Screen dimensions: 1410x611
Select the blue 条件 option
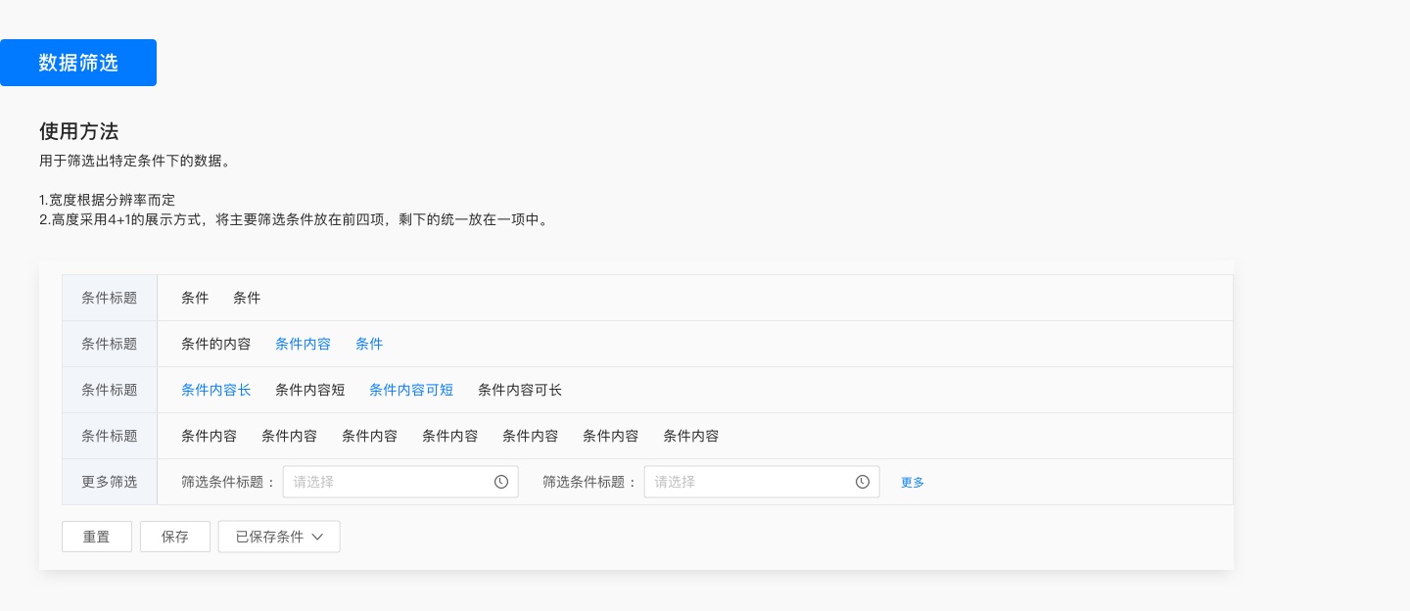(x=369, y=344)
